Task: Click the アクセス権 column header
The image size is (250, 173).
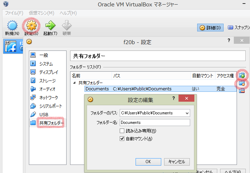Action: (x=225, y=76)
